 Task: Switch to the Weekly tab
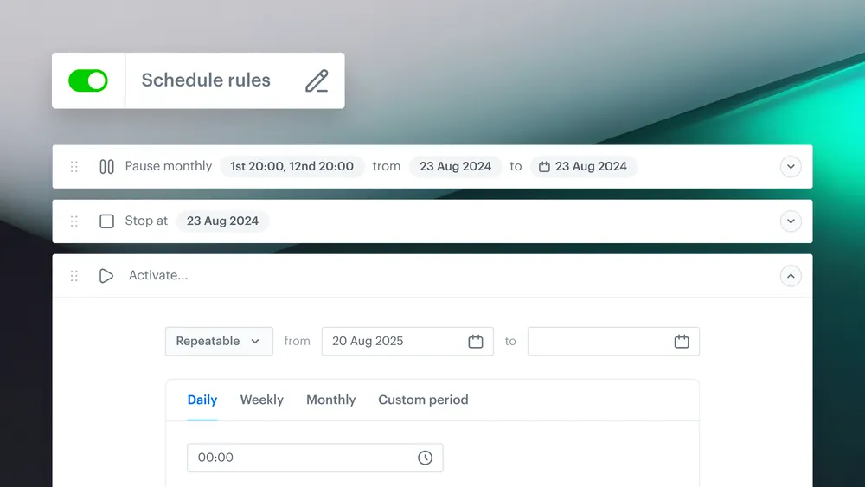pyautogui.click(x=262, y=400)
